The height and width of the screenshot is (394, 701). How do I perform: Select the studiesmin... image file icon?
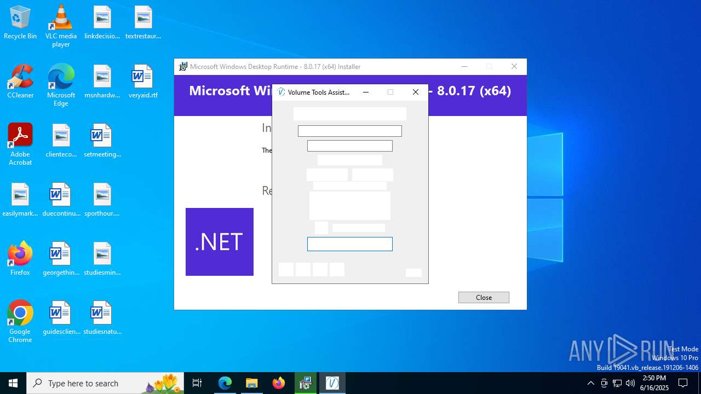[102, 259]
